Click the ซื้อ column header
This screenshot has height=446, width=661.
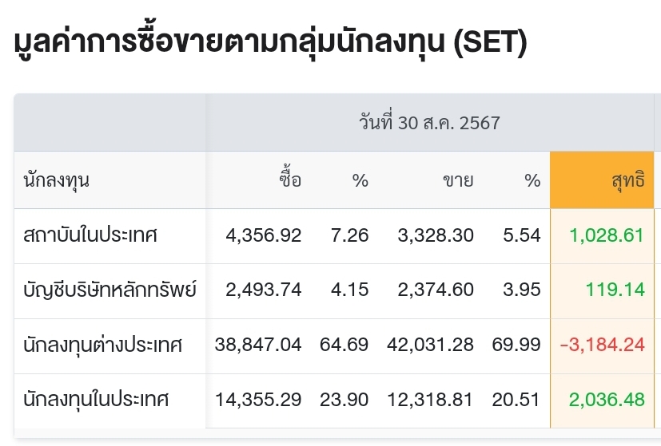pyautogui.click(x=291, y=180)
